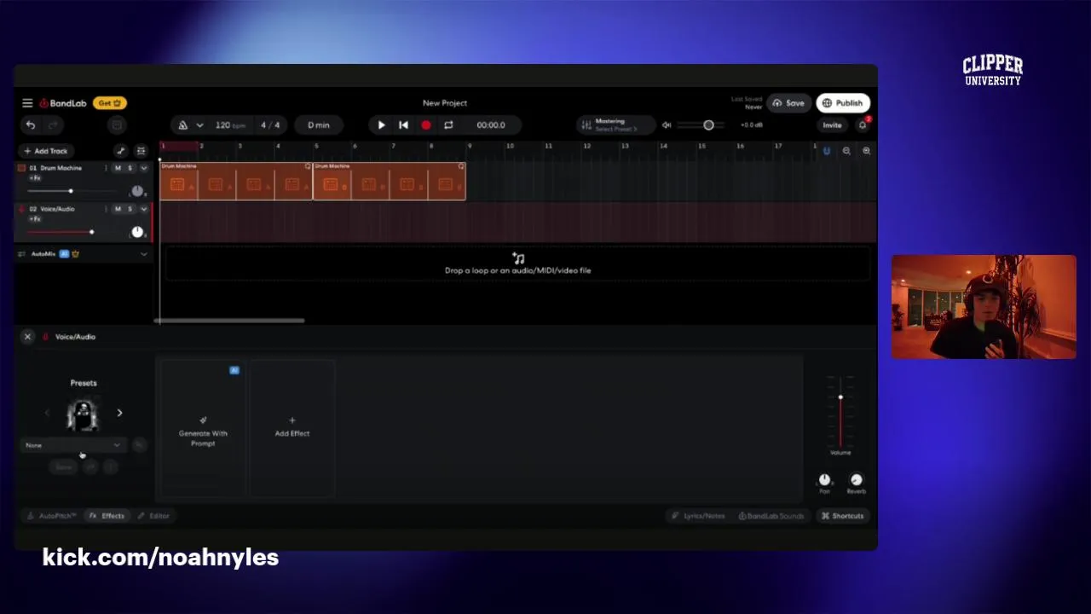Open Voice/Audio track three-dot menu

tap(106, 209)
